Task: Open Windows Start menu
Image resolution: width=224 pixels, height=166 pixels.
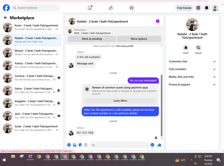Action: click(x=4, y=160)
